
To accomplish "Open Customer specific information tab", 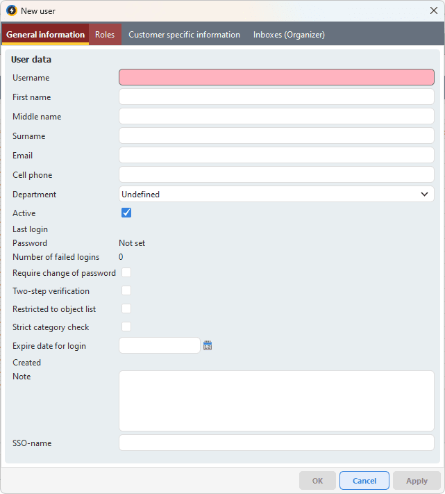I will pos(184,35).
